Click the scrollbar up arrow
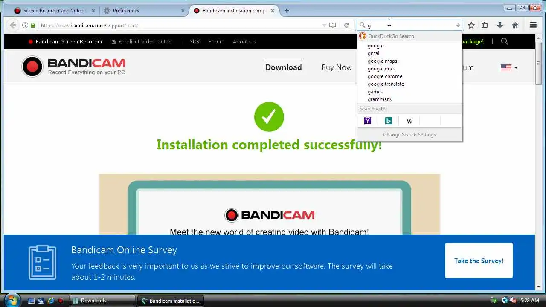This screenshot has width=546, height=307. pyautogui.click(x=538, y=37)
